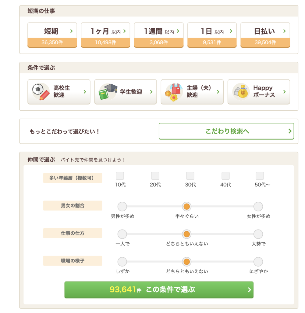Click the こだわり検索へ search button
Image resolution: width=305 pixels, height=313 pixels.
[x=226, y=131]
